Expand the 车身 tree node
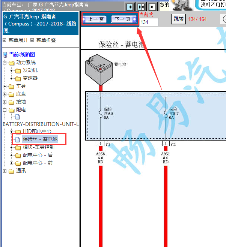This screenshot has height=247, width=226. tap(5, 86)
